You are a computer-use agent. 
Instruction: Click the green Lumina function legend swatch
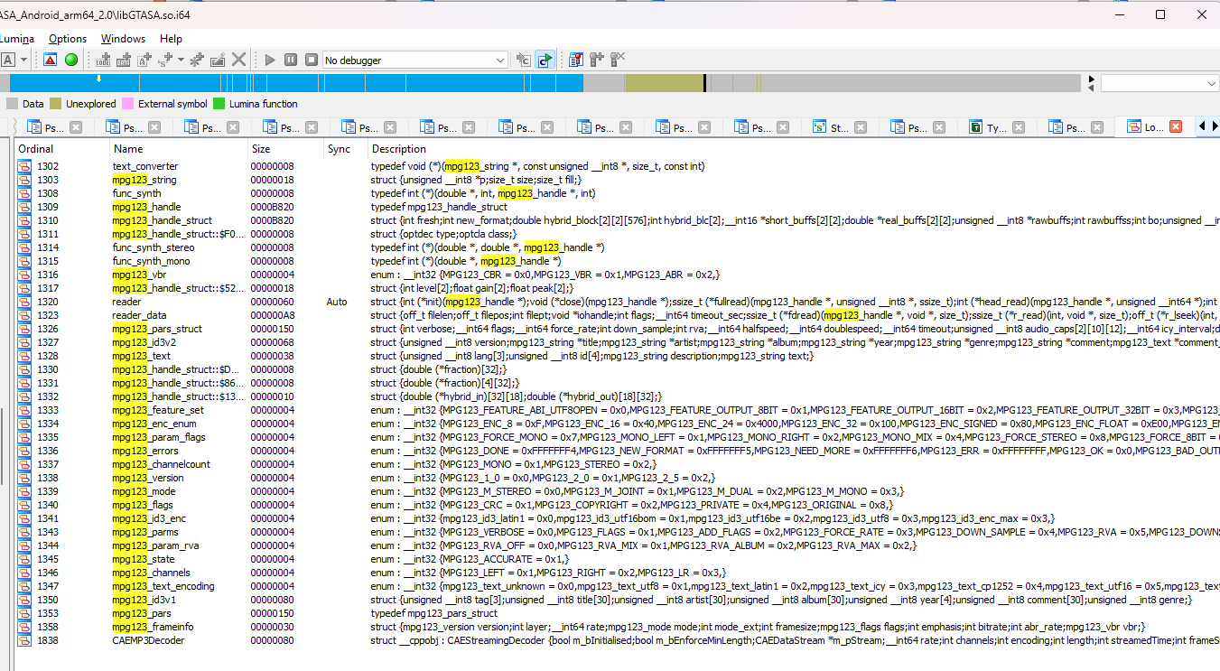(219, 104)
